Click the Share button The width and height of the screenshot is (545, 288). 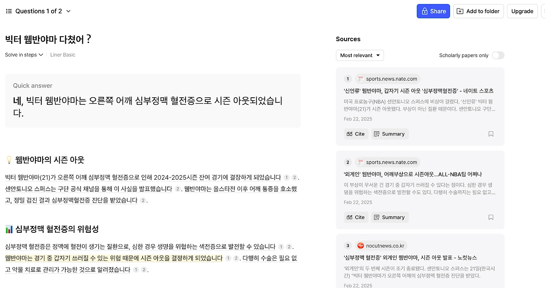click(x=433, y=11)
